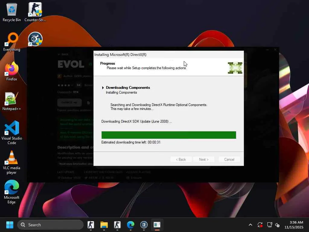Image resolution: width=309 pixels, height=232 pixels.
Task: Click the EVOL title in background window
Action: point(71,64)
